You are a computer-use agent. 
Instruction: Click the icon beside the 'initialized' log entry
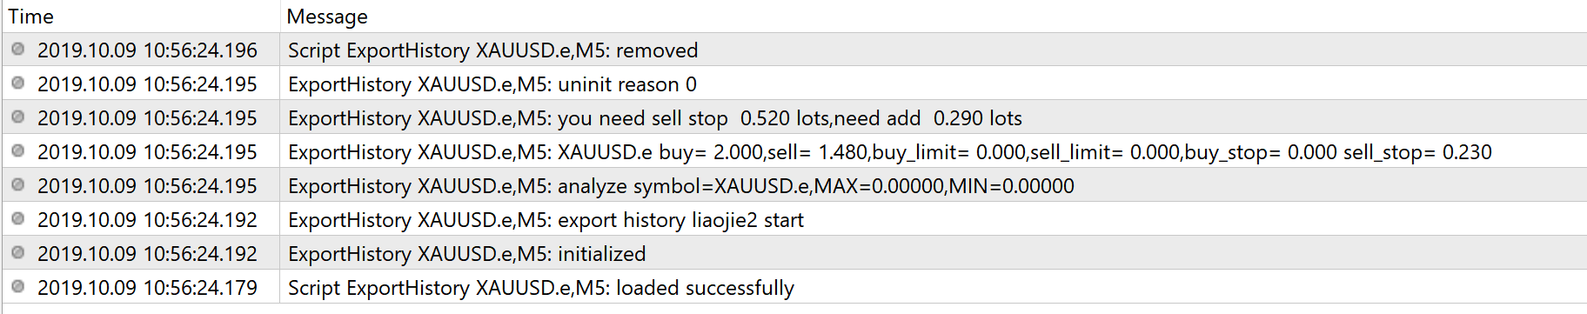(17, 252)
